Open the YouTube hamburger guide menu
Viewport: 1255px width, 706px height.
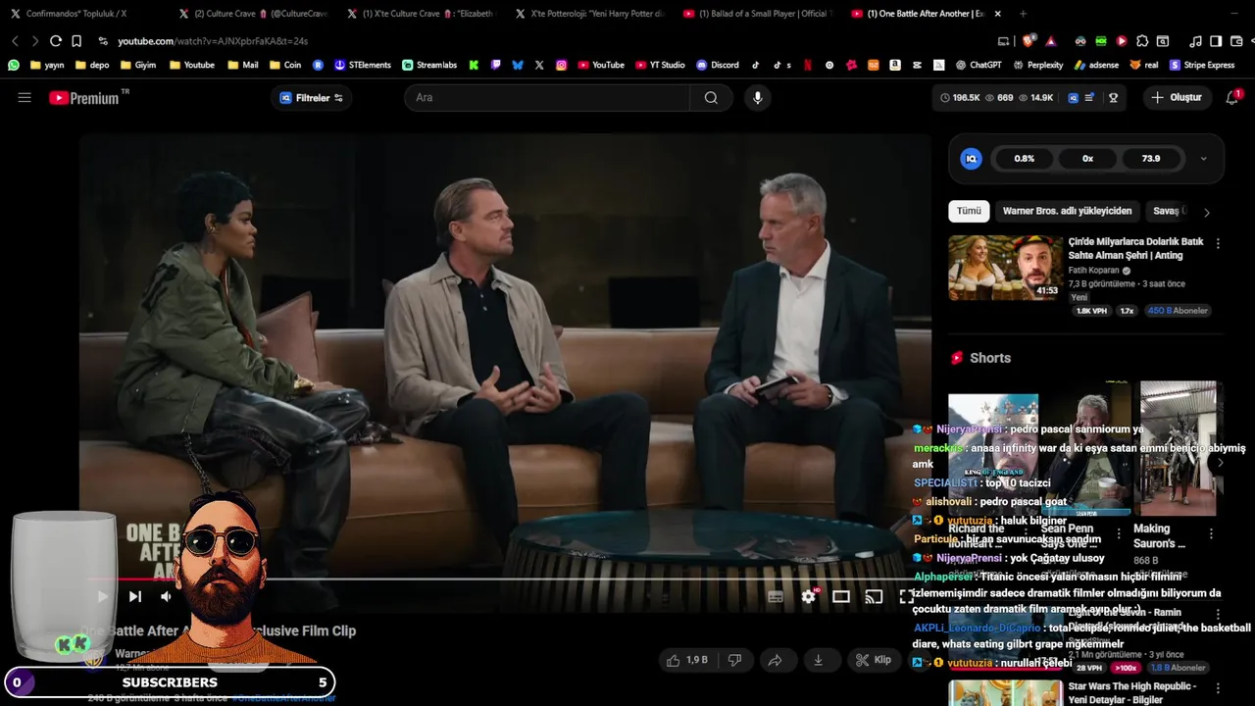point(25,98)
